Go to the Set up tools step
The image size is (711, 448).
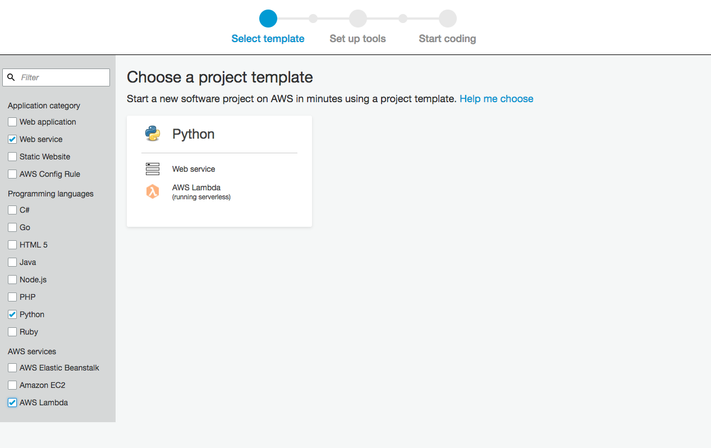[357, 39]
